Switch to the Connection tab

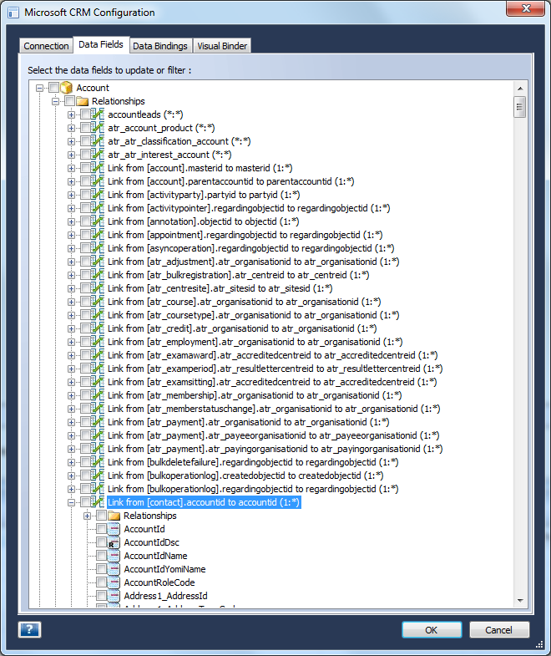pos(46,46)
